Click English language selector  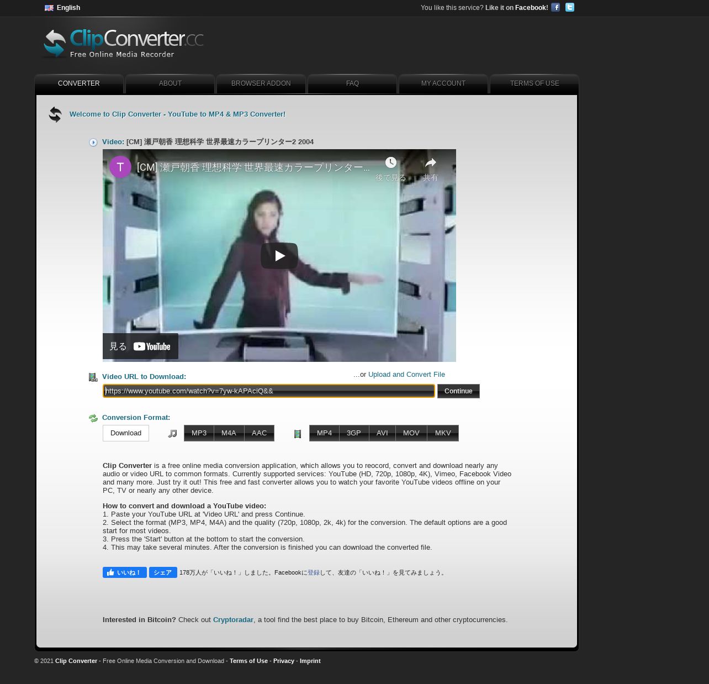68,8
